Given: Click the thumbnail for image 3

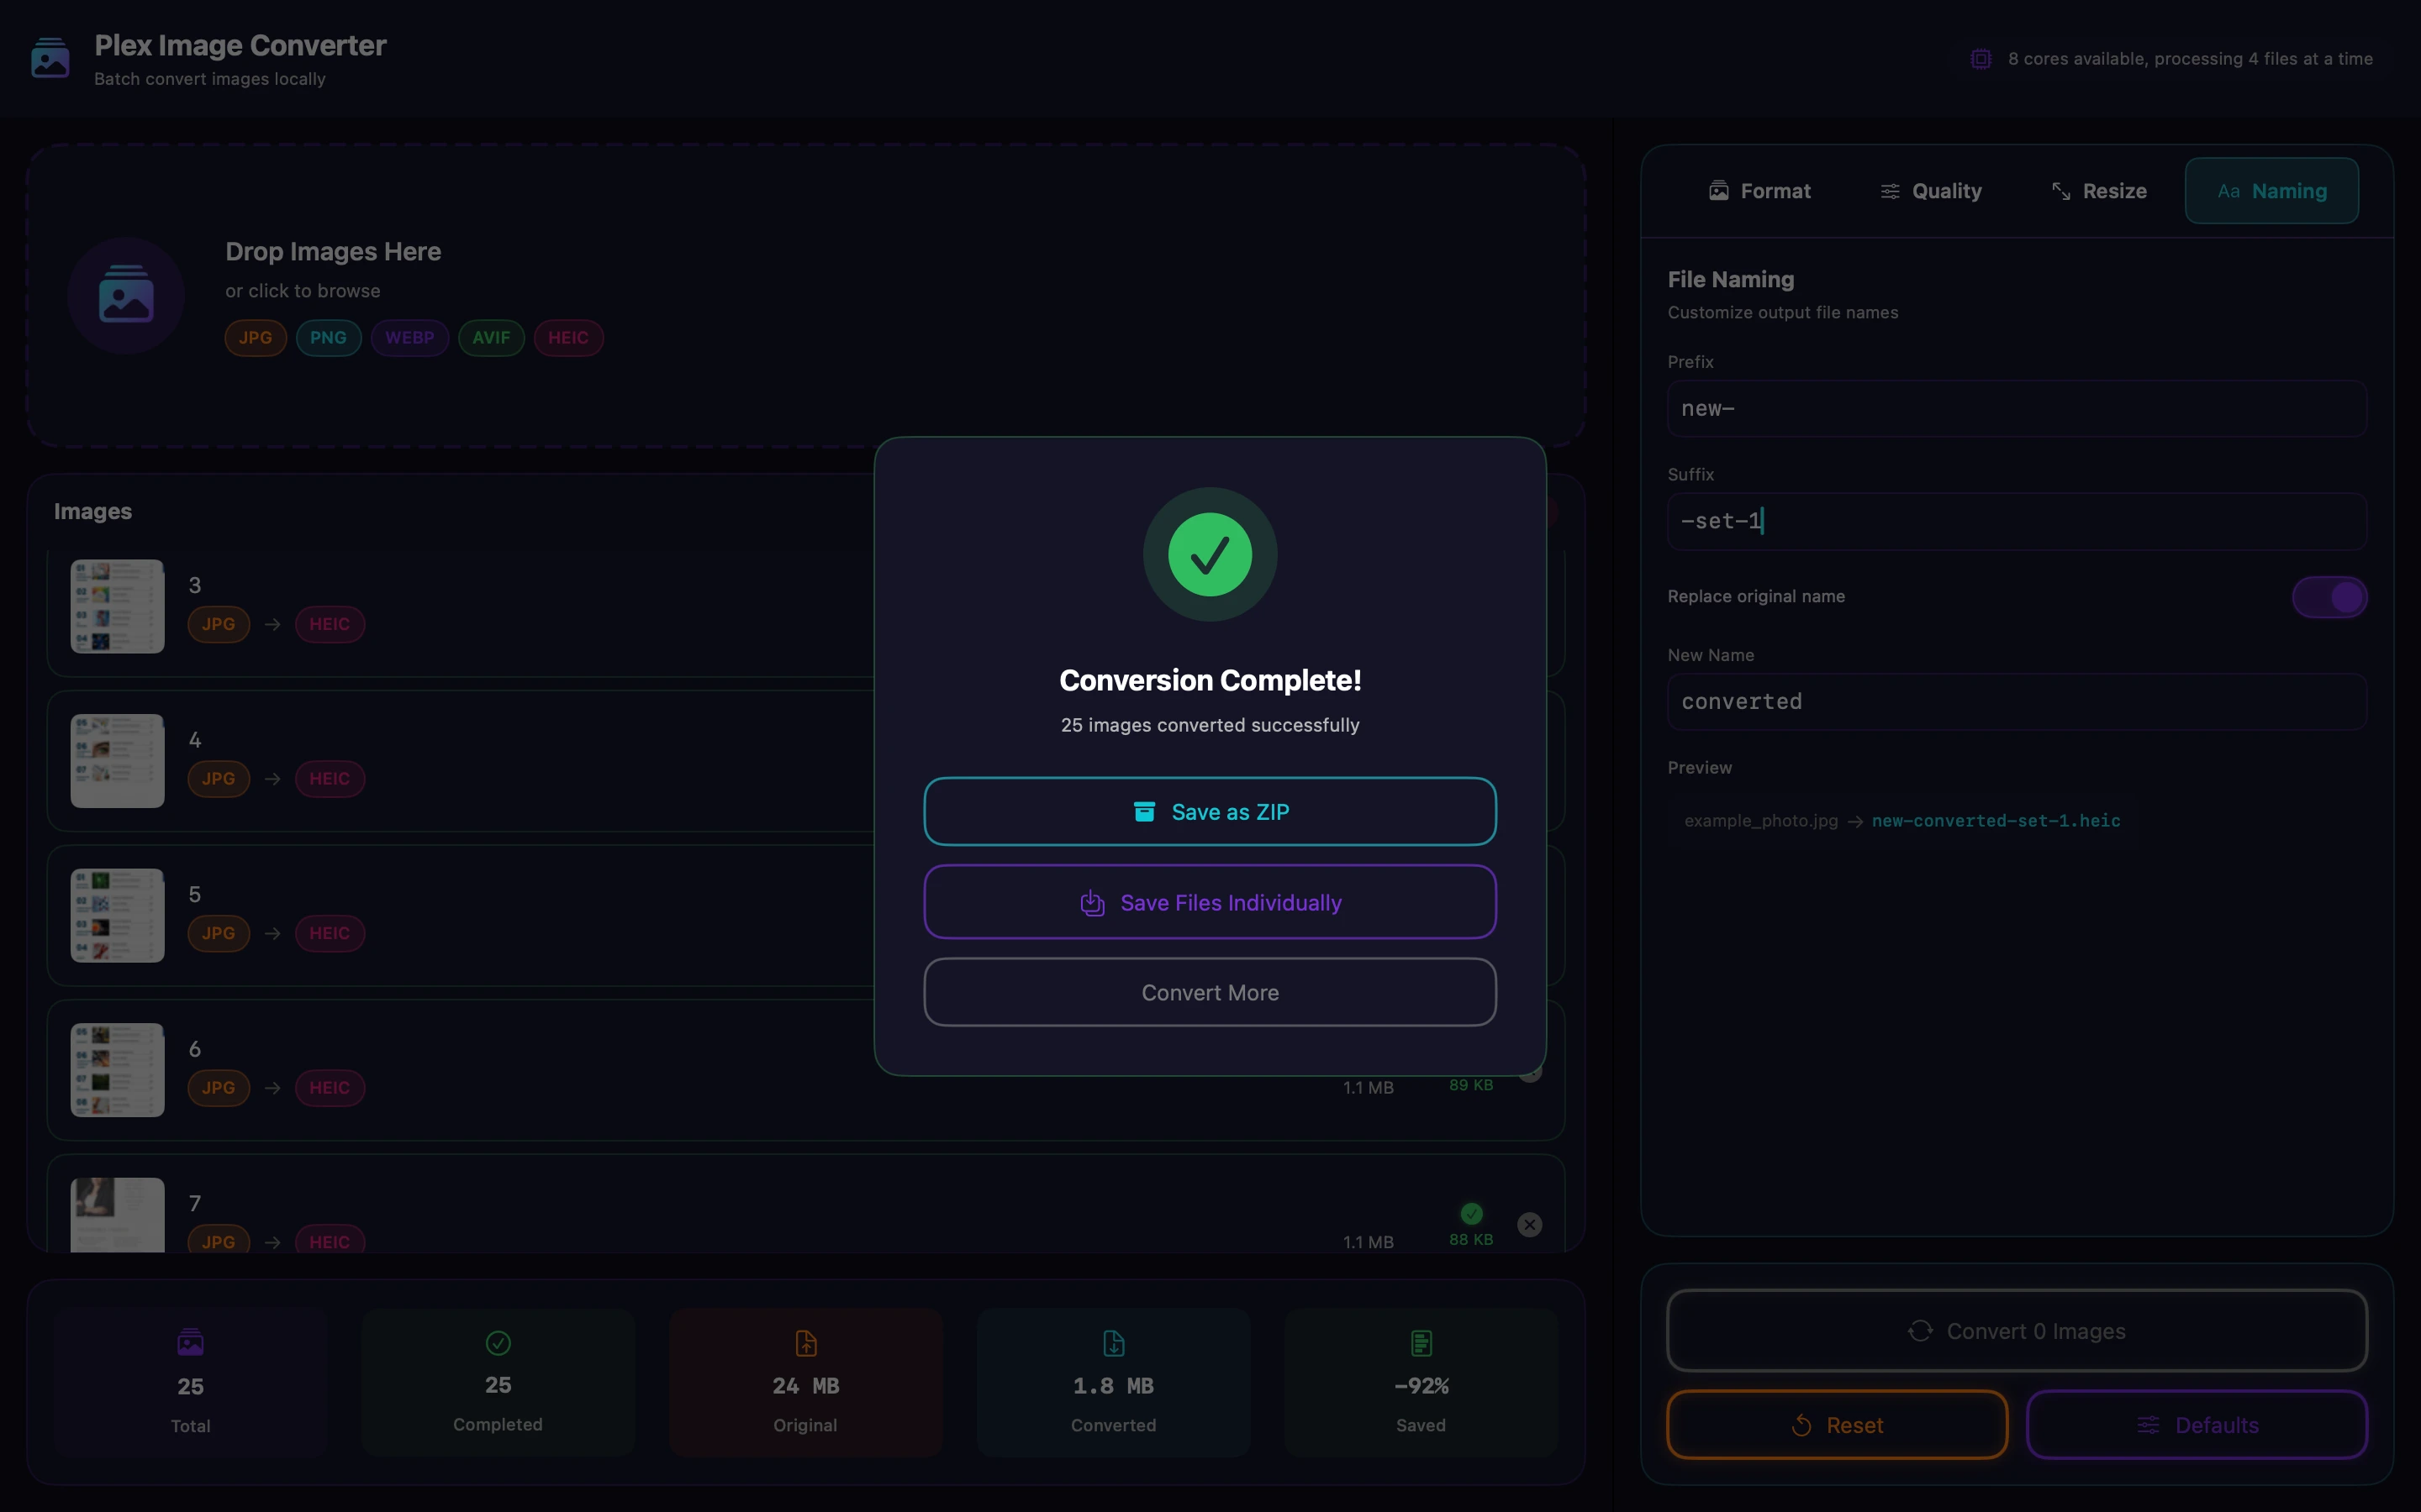Looking at the screenshot, I should pos(116,606).
